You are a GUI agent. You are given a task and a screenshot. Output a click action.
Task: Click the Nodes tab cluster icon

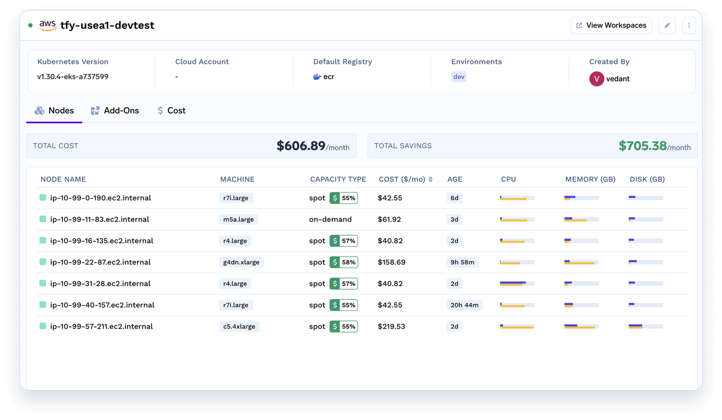click(40, 110)
